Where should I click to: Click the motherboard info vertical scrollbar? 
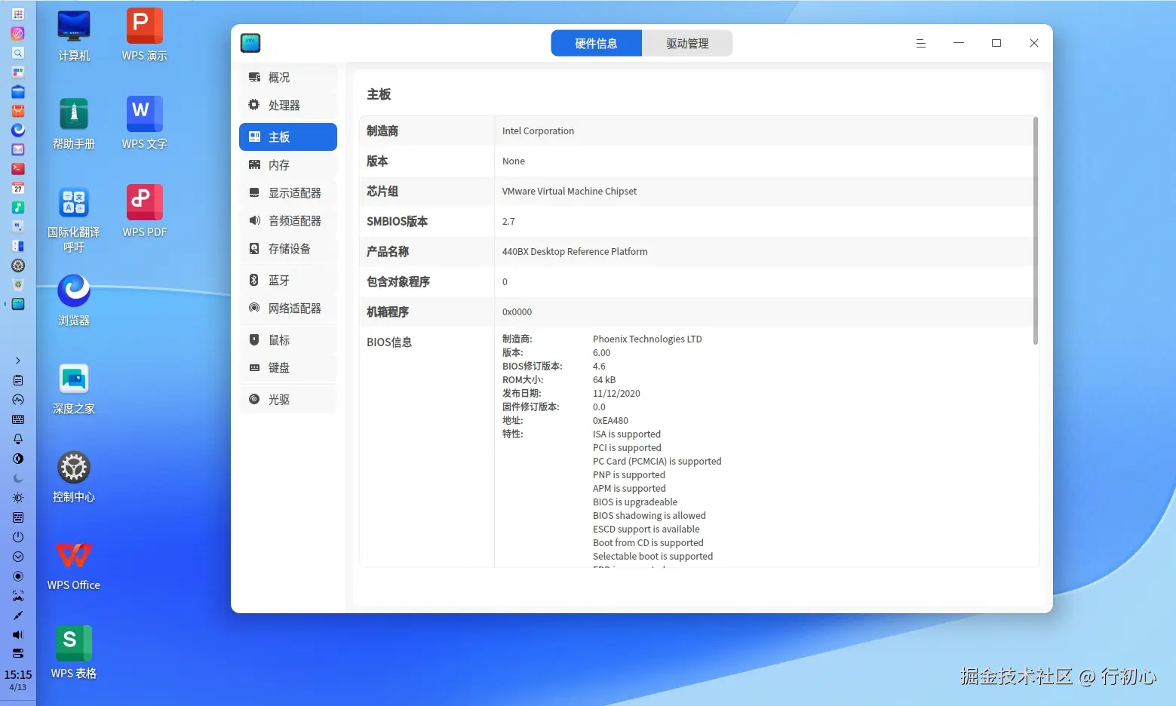1036,230
